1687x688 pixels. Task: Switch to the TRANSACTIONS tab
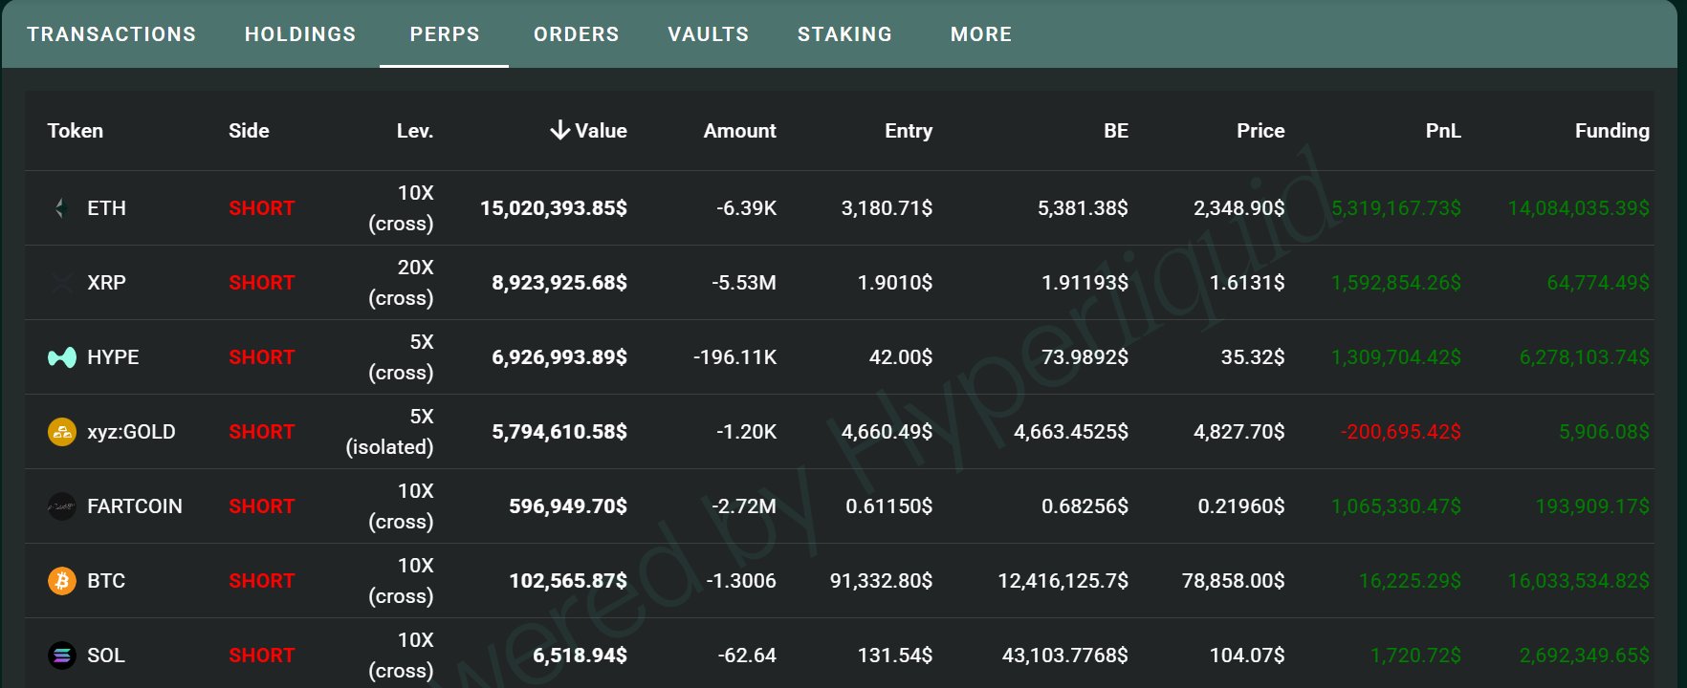(112, 34)
